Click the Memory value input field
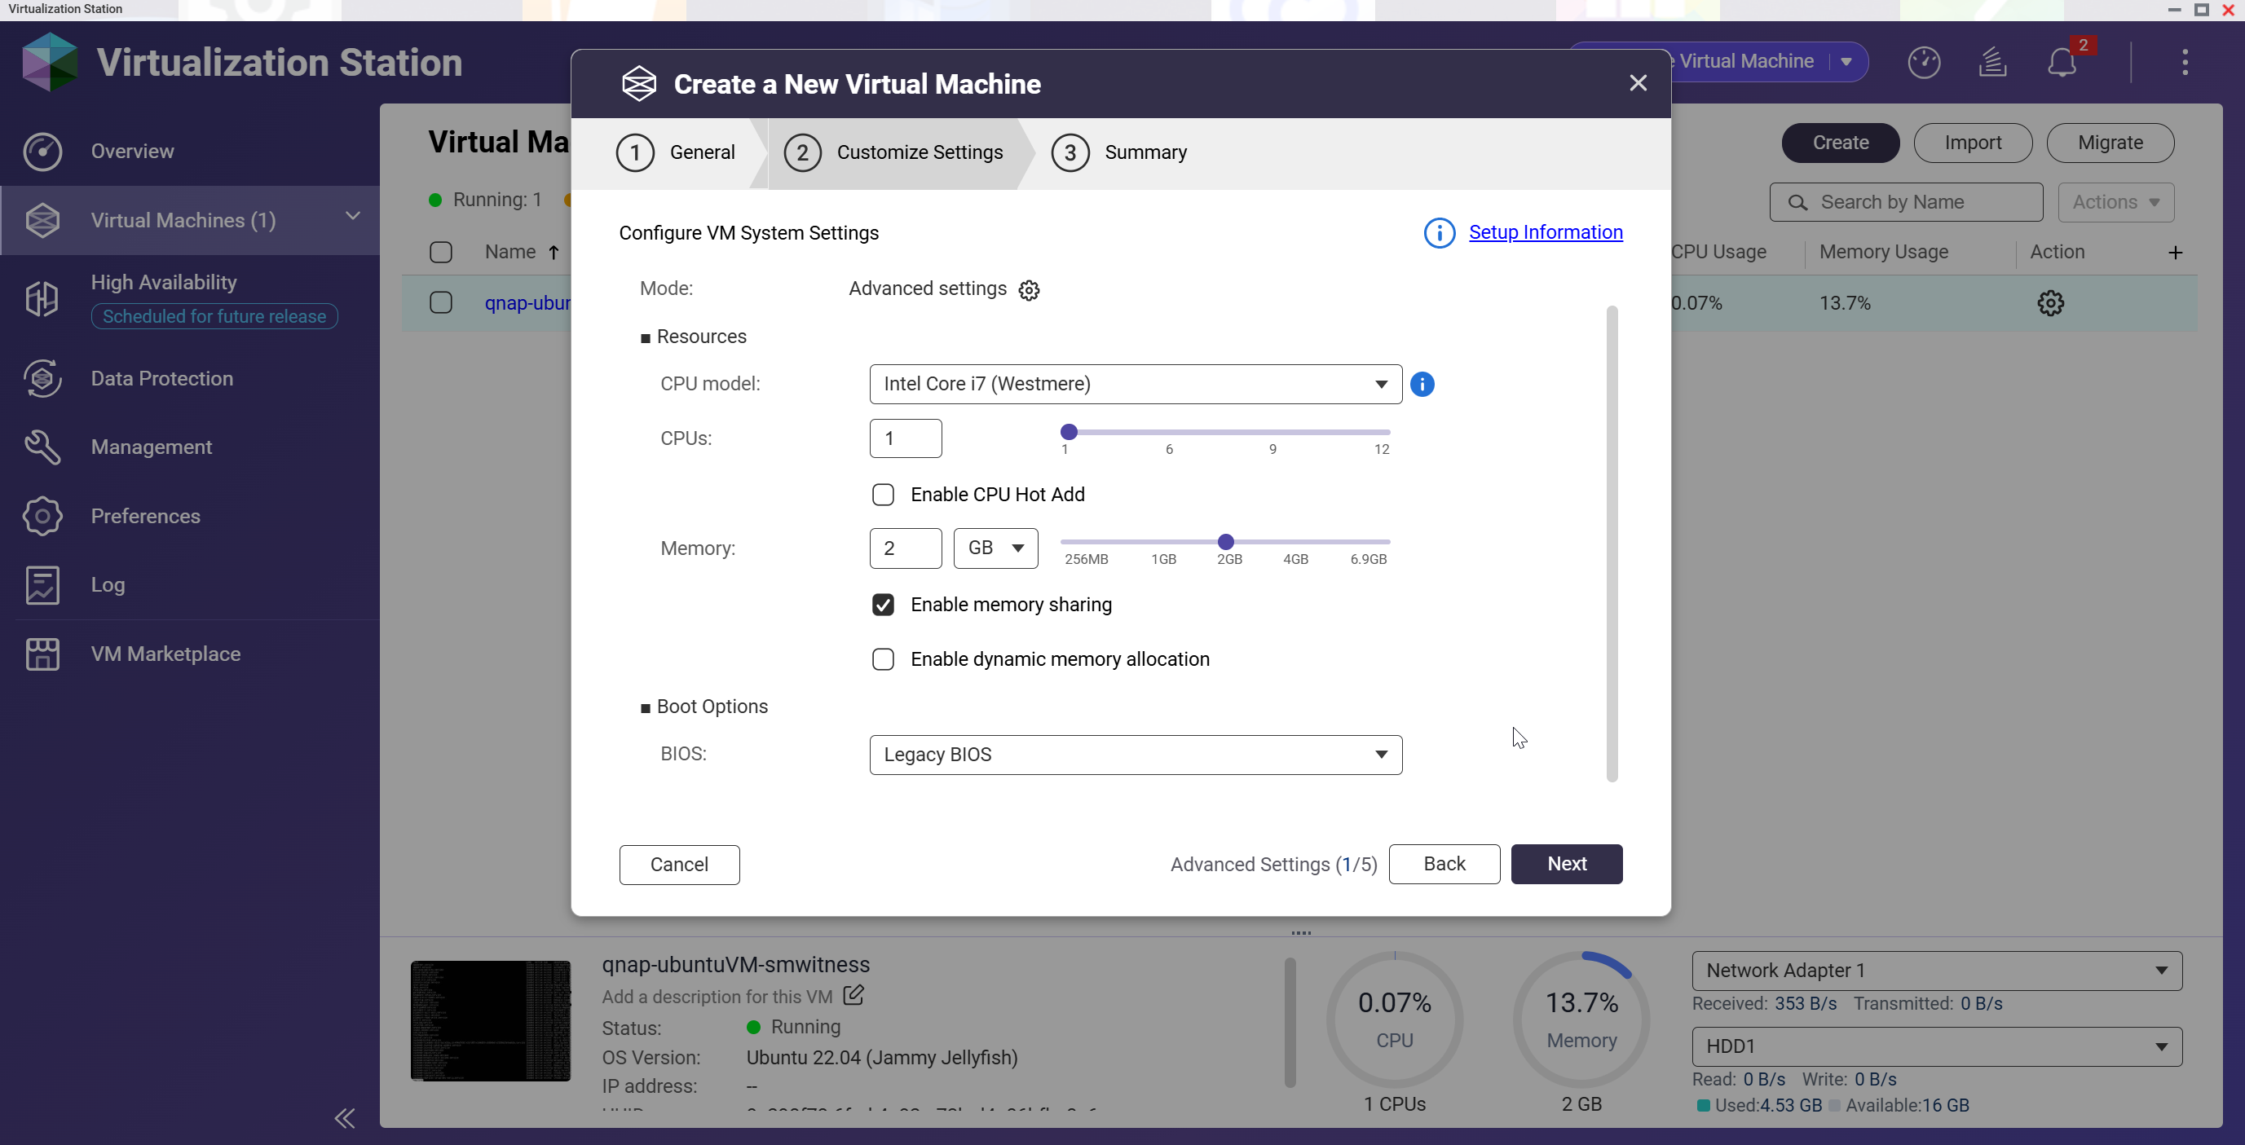This screenshot has width=2245, height=1145. (906, 548)
